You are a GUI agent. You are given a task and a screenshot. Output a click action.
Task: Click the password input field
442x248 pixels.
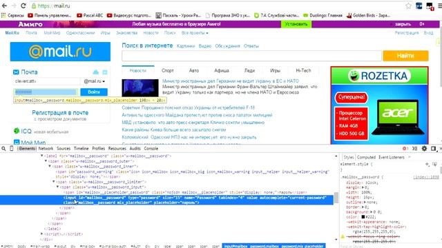(46, 92)
